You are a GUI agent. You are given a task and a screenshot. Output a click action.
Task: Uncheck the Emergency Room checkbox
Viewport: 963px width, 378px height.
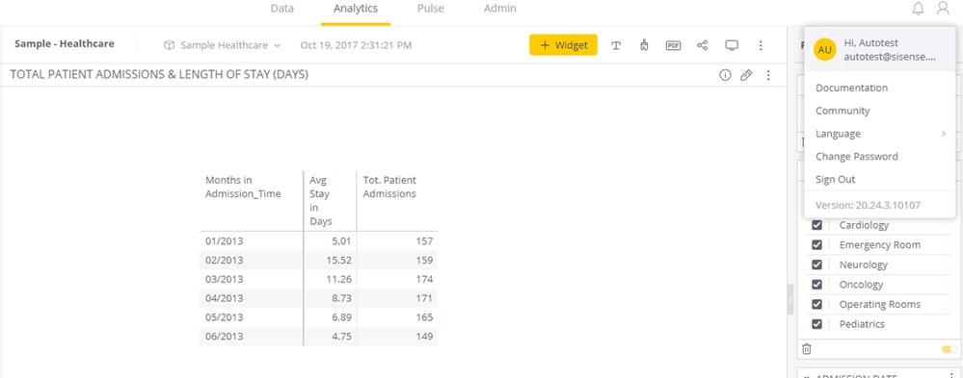[816, 244]
